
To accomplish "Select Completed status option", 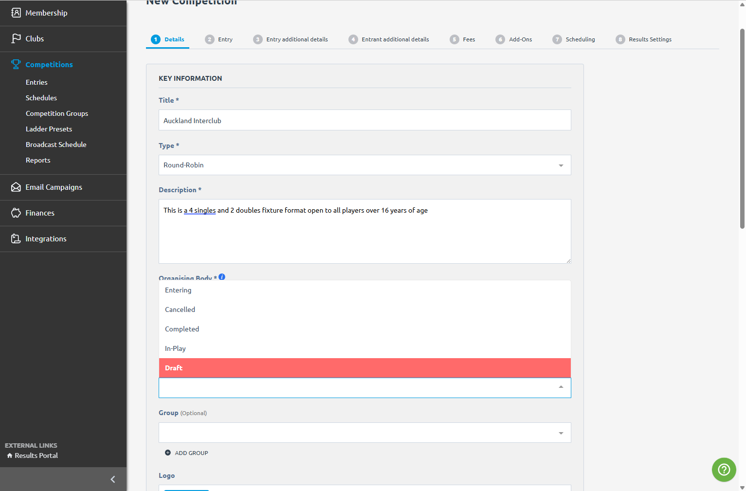I will coord(364,329).
